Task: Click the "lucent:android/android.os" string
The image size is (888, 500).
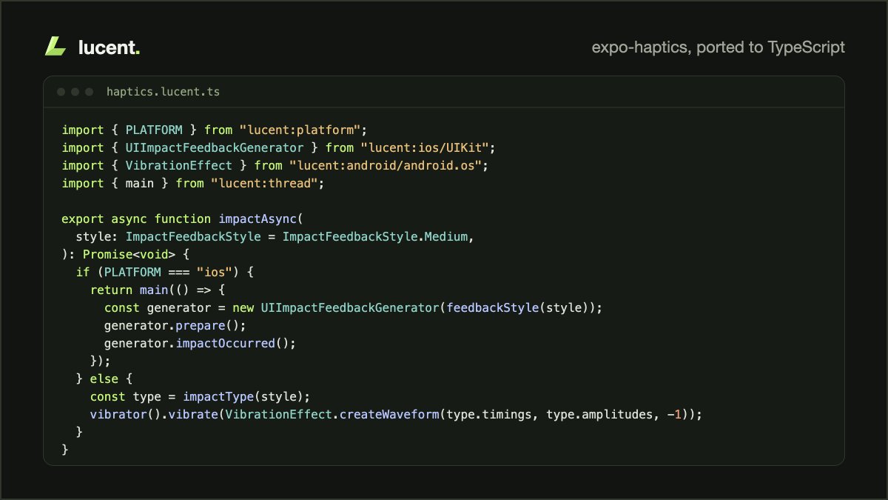Action: pyautogui.click(x=386, y=165)
